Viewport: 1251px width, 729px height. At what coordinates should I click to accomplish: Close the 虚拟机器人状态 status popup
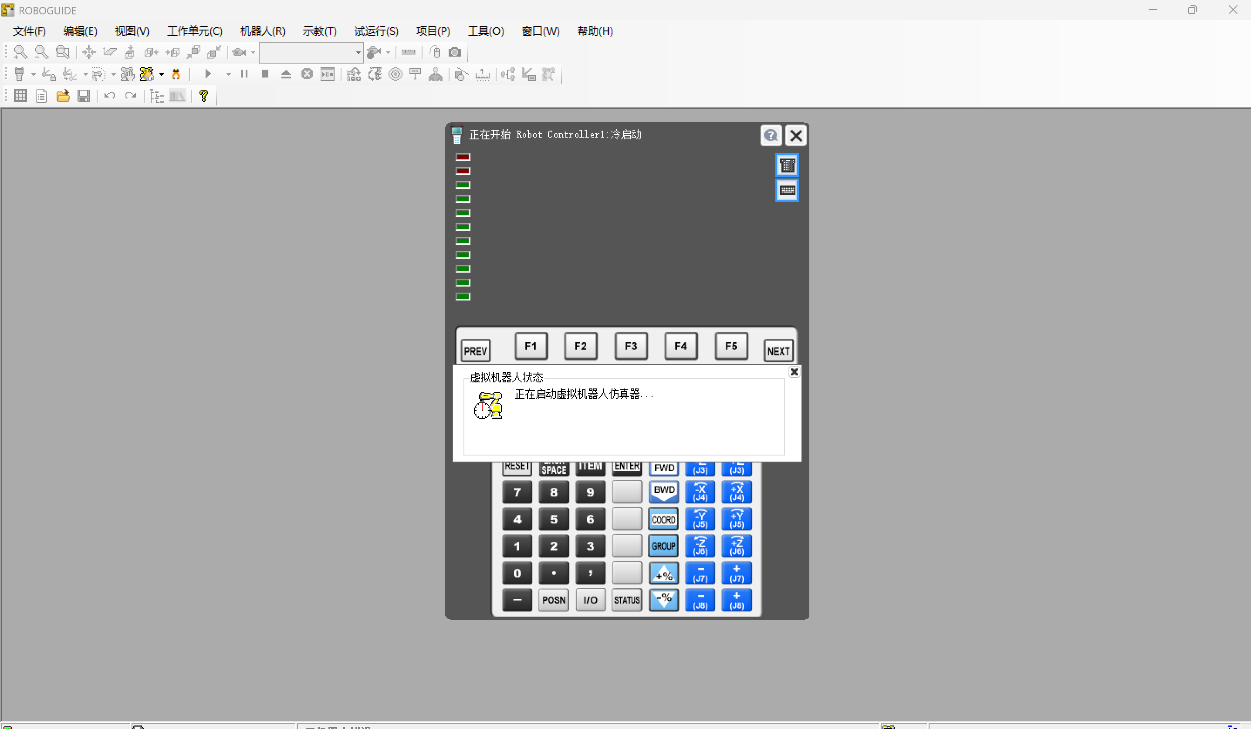coord(794,372)
